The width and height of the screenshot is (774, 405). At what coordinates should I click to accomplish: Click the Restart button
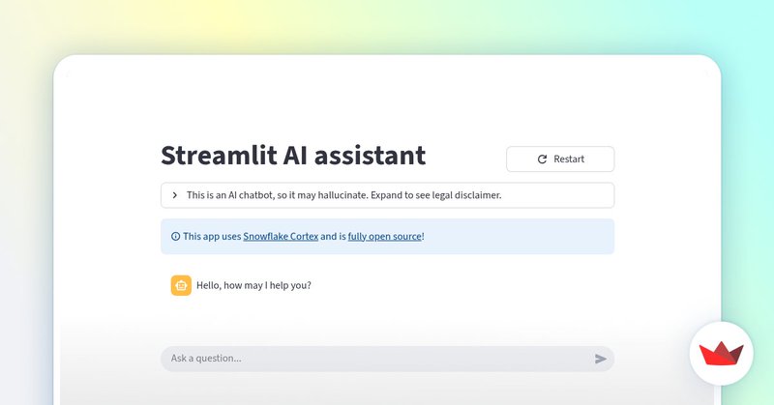[x=560, y=159]
